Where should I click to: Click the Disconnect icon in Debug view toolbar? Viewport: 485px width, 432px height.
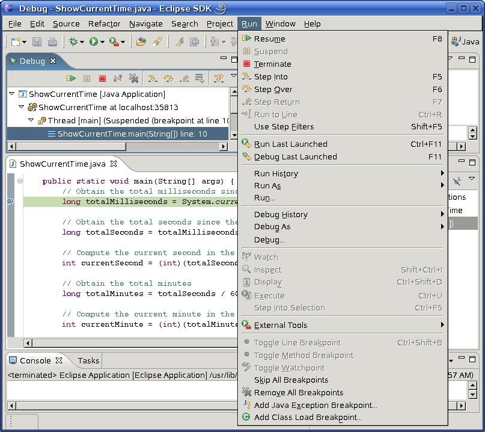[118, 78]
